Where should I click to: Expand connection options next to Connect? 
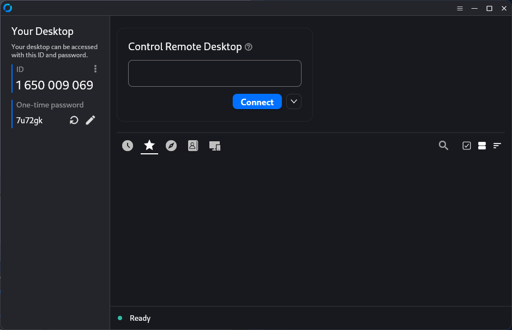point(293,101)
